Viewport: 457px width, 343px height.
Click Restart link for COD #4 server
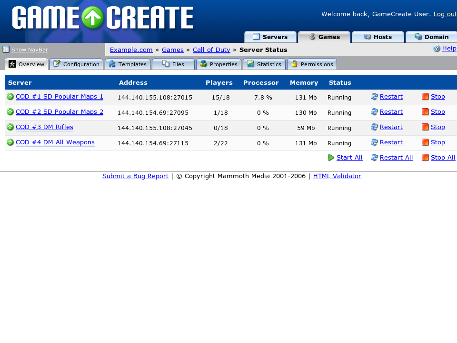(x=391, y=142)
